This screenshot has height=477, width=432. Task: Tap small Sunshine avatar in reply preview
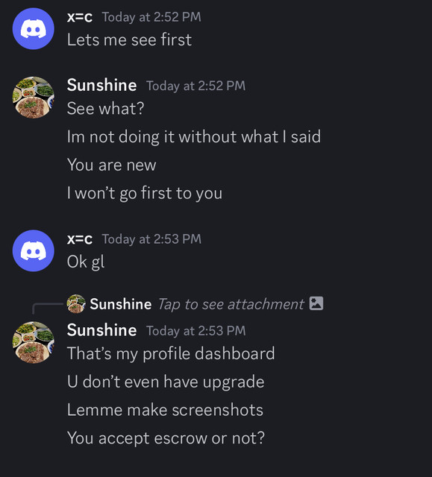76,303
